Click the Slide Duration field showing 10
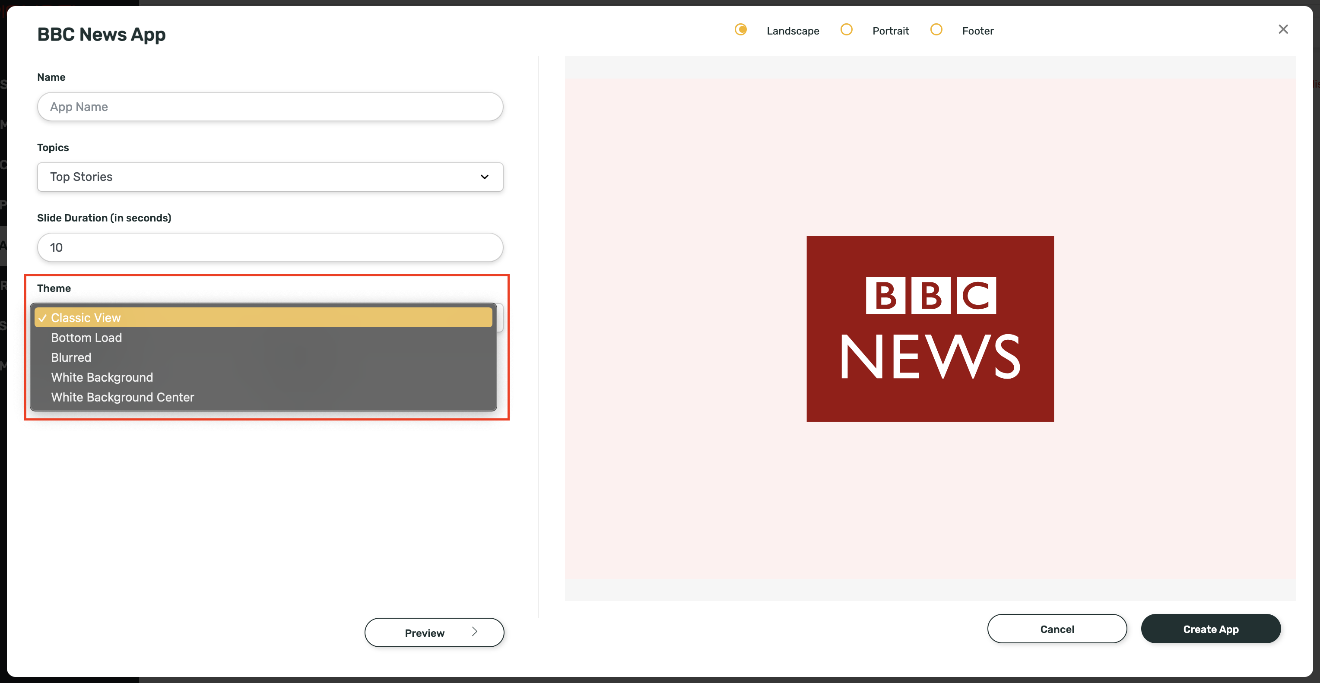 [270, 247]
